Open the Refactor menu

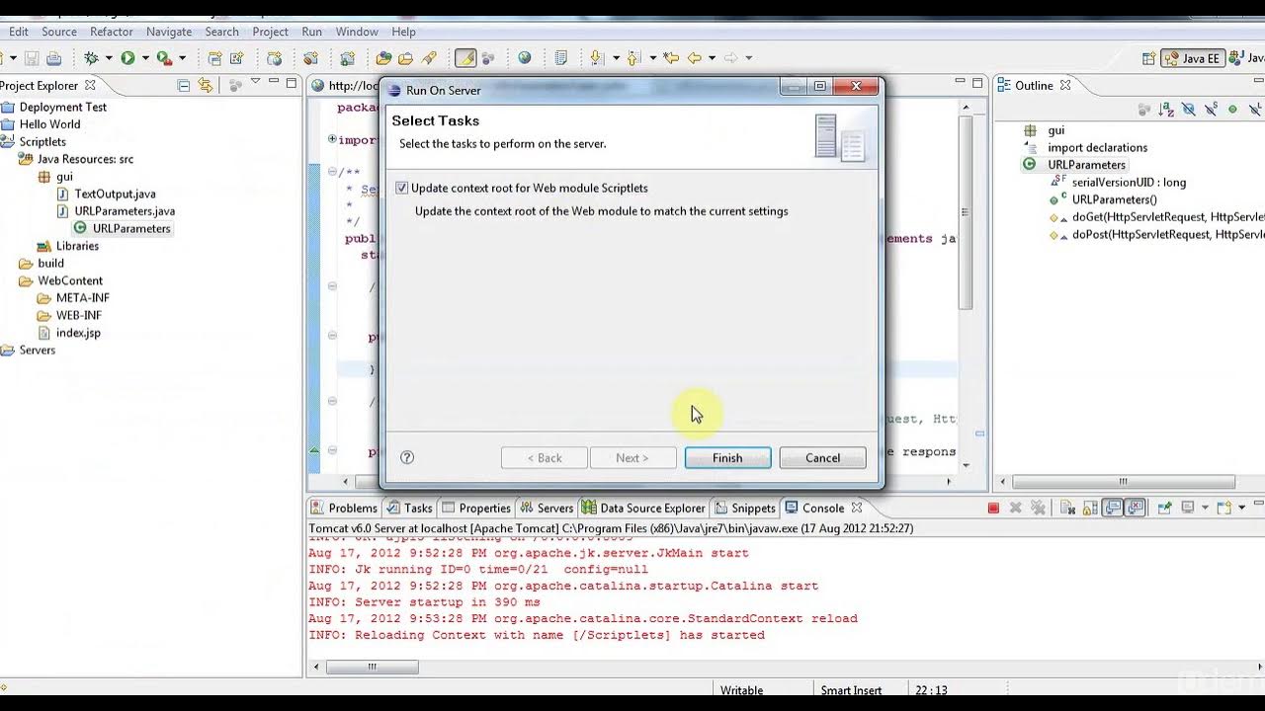112,32
